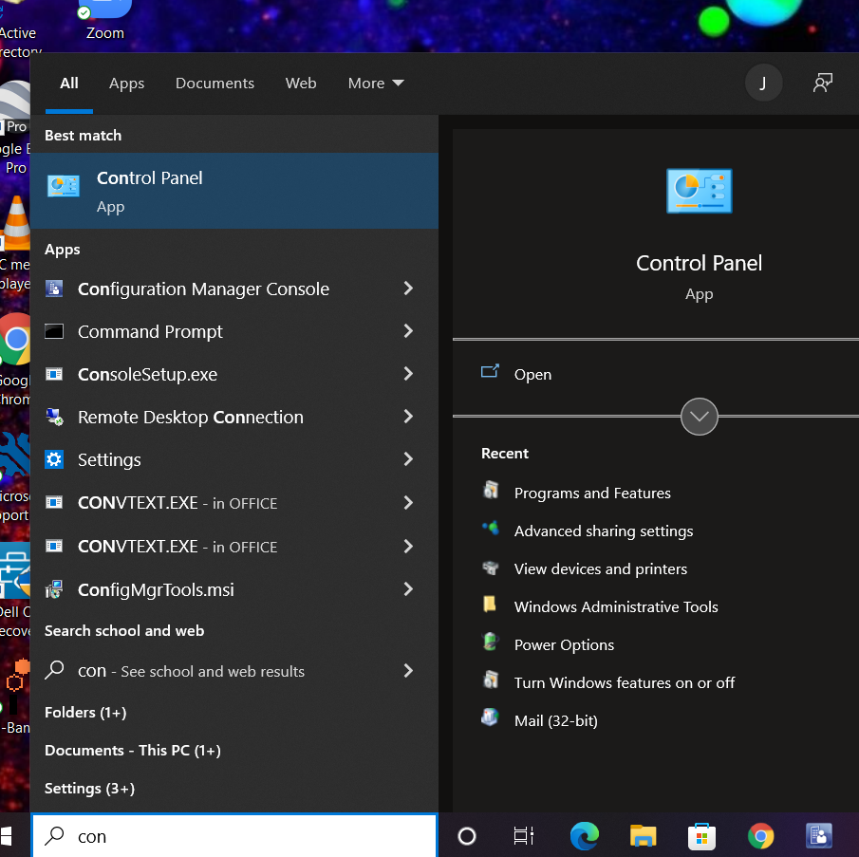Image resolution: width=859 pixels, height=857 pixels.
Task: Select con See school and web results
Action: (x=191, y=671)
